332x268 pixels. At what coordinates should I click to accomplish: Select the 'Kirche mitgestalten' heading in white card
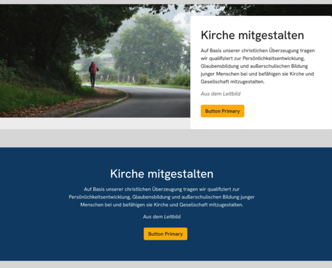(x=252, y=35)
